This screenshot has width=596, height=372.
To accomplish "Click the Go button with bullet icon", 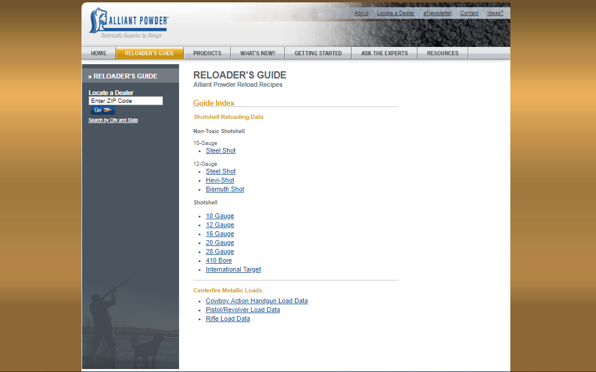I will 103,110.
